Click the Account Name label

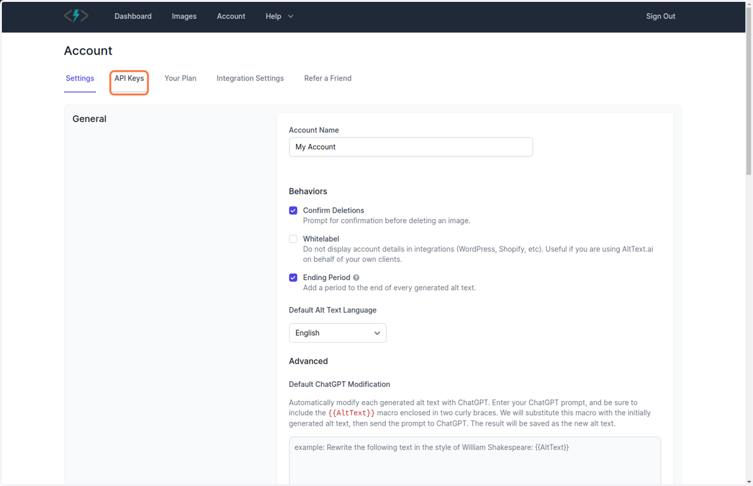(314, 130)
